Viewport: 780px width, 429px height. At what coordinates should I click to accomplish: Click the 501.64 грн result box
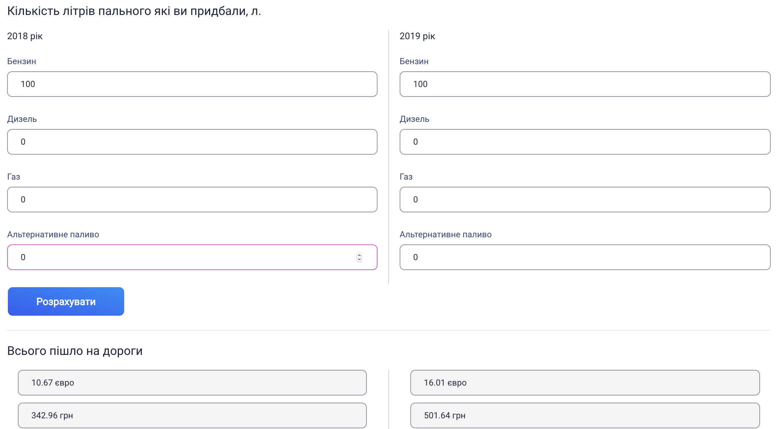[x=584, y=415]
